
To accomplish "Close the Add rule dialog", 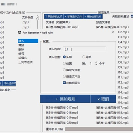I will (113, 33).
